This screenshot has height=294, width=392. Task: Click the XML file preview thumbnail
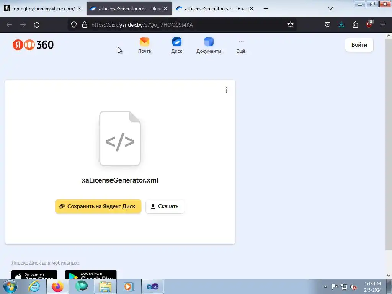(x=120, y=138)
